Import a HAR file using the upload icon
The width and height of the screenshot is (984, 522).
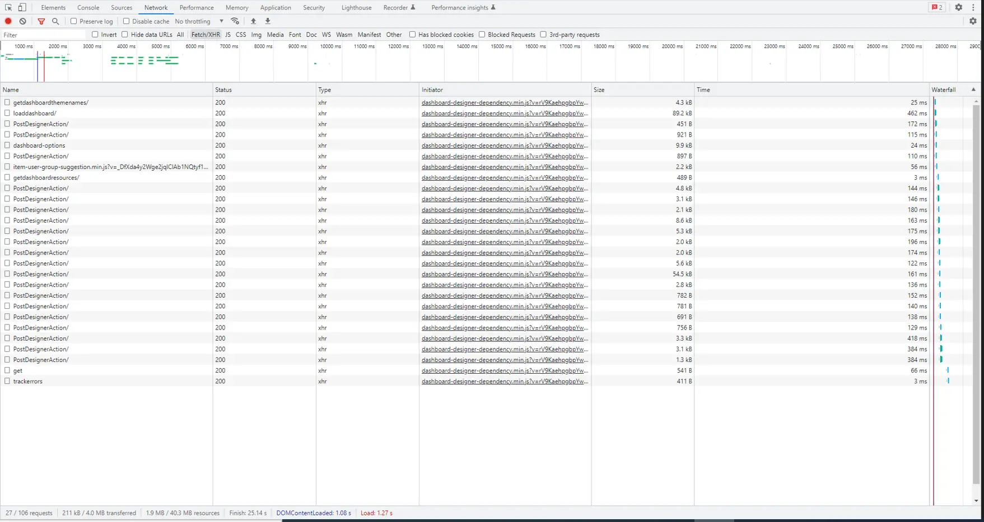pos(253,21)
